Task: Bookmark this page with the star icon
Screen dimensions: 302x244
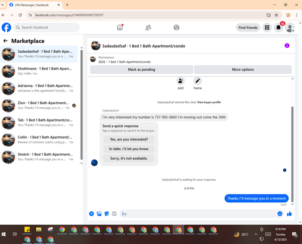Action: tap(276, 15)
